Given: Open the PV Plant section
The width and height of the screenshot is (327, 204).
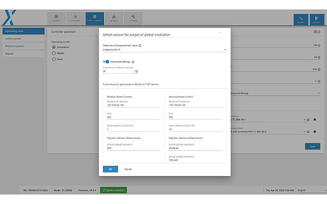Looking at the screenshot, I should pyautogui.click(x=76, y=18).
